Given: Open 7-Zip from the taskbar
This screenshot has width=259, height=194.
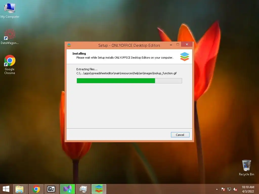Looking at the screenshot, I should point(51,189).
